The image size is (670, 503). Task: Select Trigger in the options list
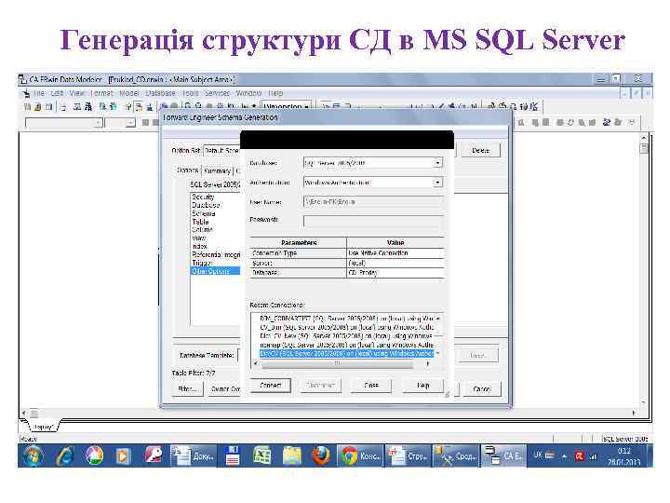(x=202, y=263)
